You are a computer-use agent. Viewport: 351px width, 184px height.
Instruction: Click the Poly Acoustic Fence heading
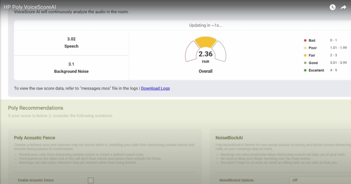pos(35,138)
